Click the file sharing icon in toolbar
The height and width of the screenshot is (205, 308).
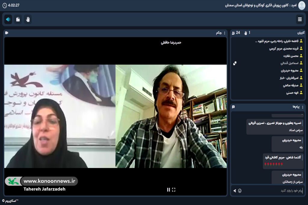(18, 20)
